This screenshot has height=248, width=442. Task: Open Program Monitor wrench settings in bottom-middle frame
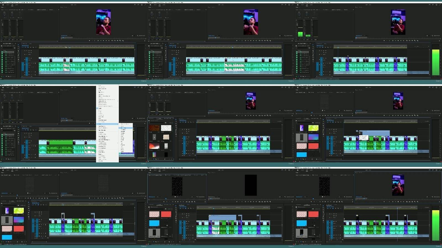pyautogui.click(x=285, y=197)
